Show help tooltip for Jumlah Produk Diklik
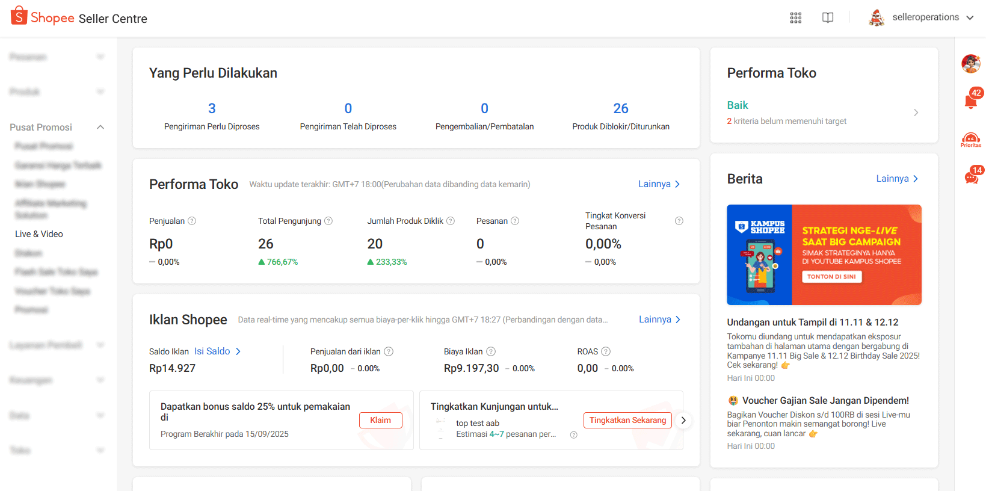The image size is (986, 491). click(451, 221)
